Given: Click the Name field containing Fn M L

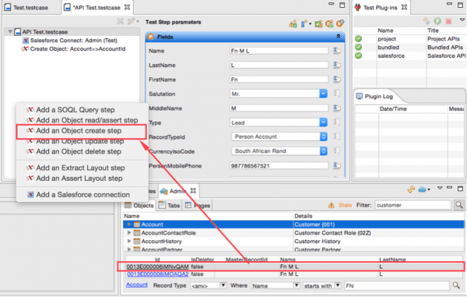Looking at the screenshot, I should (279, 51).
